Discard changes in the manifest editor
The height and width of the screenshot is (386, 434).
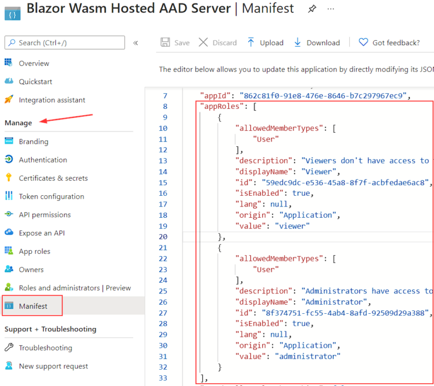point(218,43)
